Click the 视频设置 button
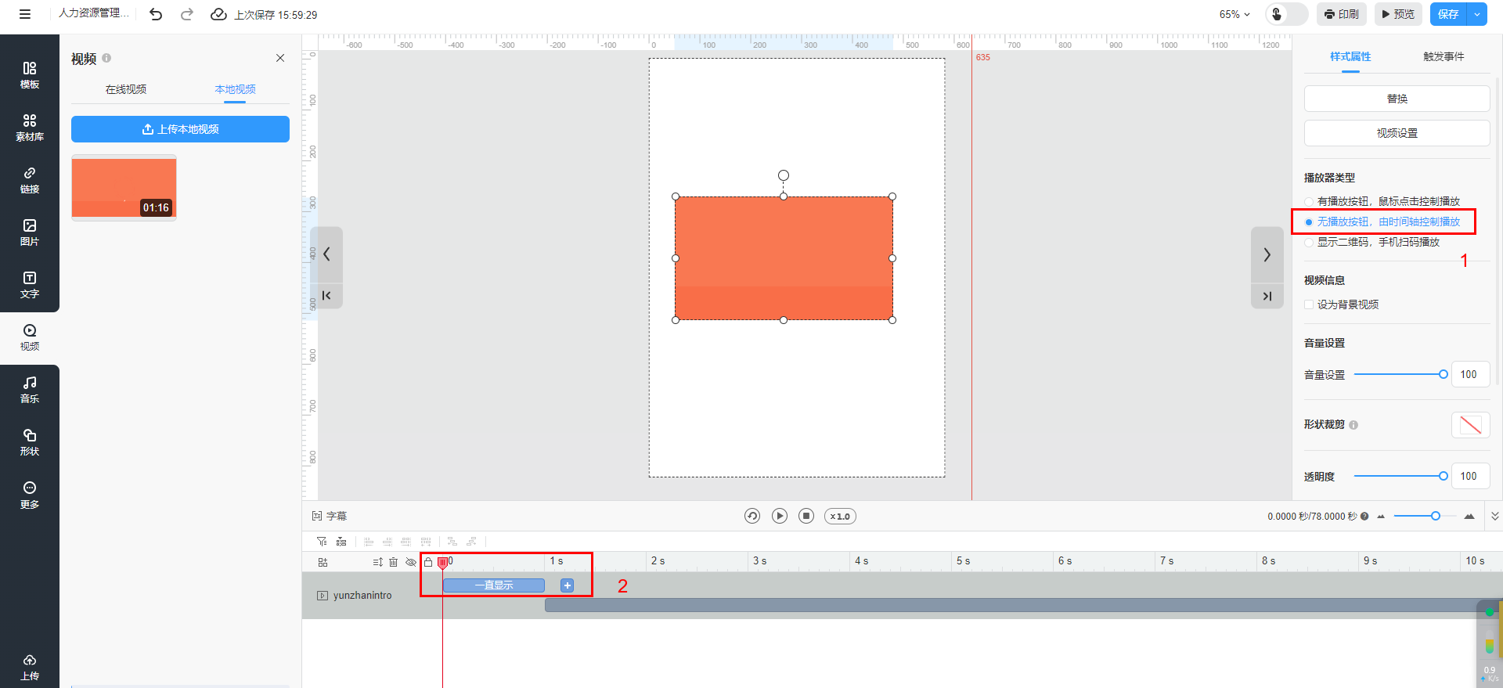The height and width of the screenshot is (688, 1503). point(1397,133)
